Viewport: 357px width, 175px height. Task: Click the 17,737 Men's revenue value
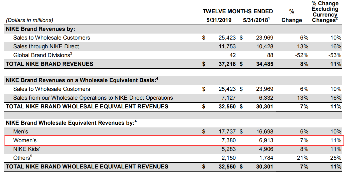pos(227,131)
